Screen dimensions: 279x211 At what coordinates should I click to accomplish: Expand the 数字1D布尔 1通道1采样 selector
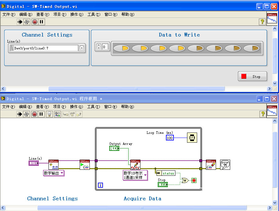pos(145,175)
